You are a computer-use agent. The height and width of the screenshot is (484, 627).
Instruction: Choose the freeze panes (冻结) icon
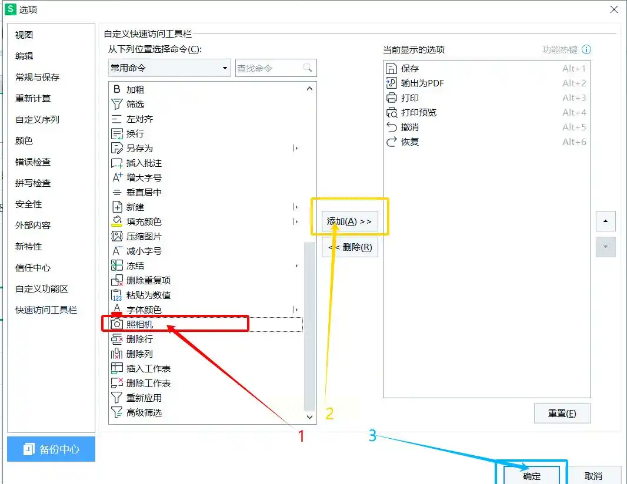pos(116,265)
